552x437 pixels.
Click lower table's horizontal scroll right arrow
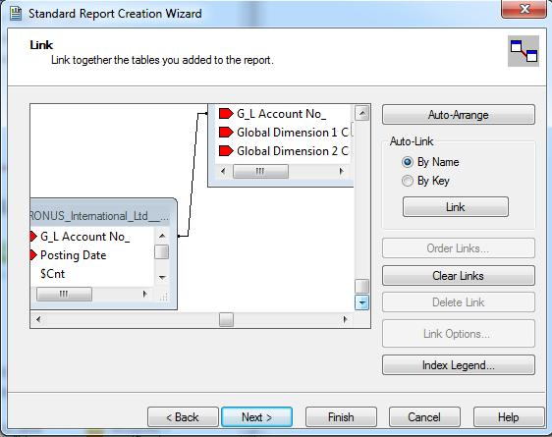point(144,294)
